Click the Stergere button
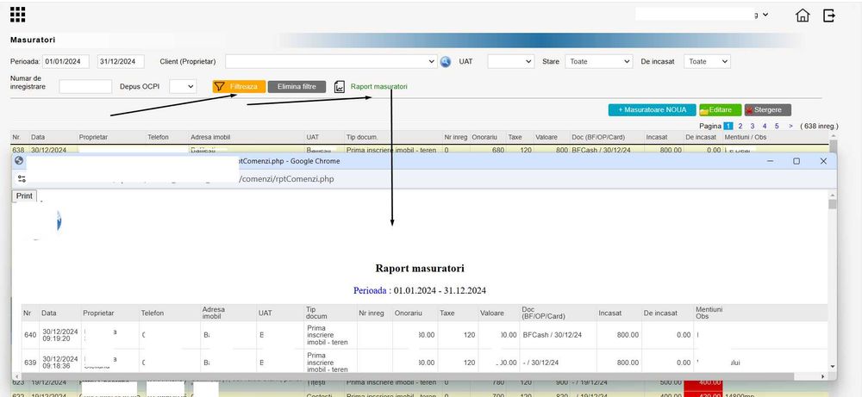Viewport: 862px width, 397px height. 768,110
